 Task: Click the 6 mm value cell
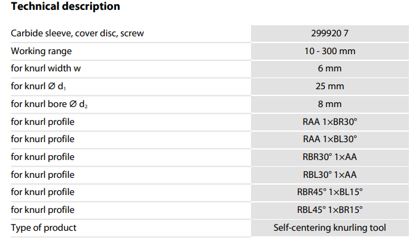point(329,68)
